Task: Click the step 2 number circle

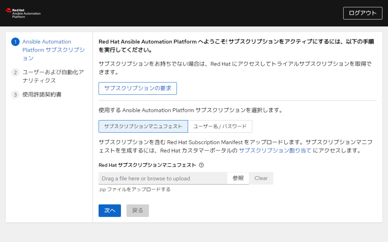Action: (x=15, y=73)
